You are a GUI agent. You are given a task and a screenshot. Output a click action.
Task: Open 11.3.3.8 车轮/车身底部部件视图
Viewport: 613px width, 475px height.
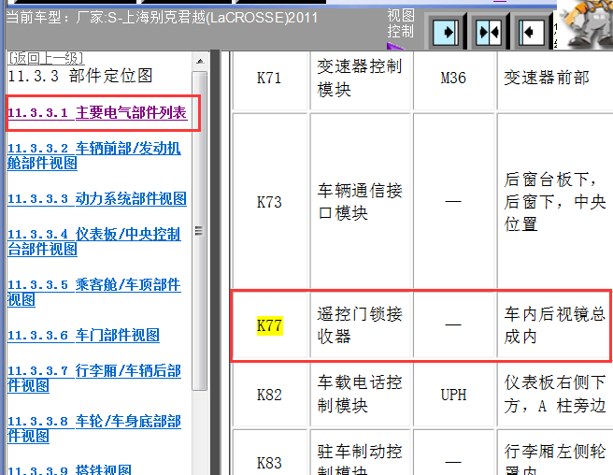click(93, 428)
